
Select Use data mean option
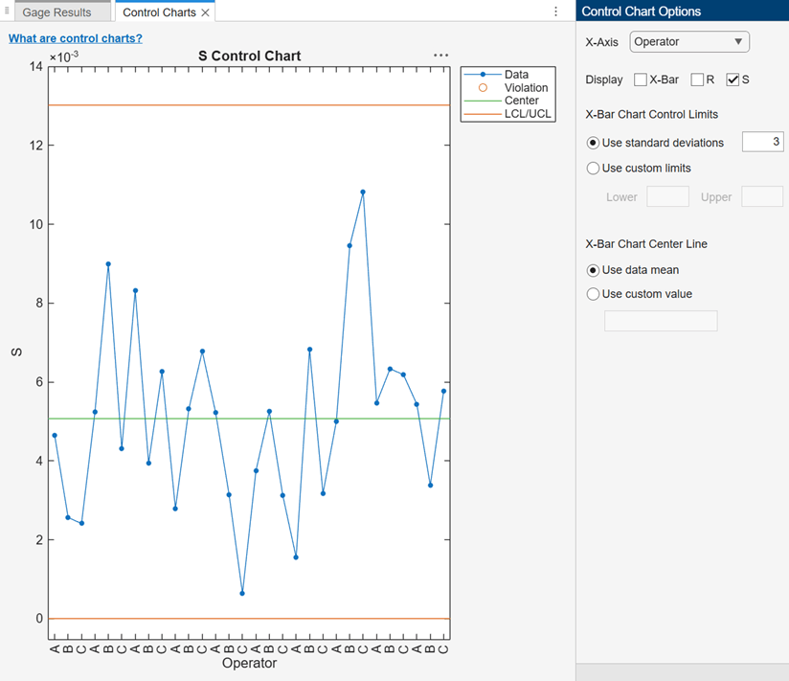(x=593, y=270)
